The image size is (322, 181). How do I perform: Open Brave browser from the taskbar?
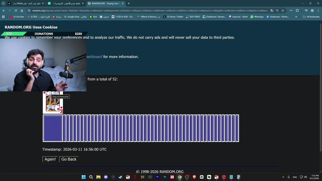[194, 177]
